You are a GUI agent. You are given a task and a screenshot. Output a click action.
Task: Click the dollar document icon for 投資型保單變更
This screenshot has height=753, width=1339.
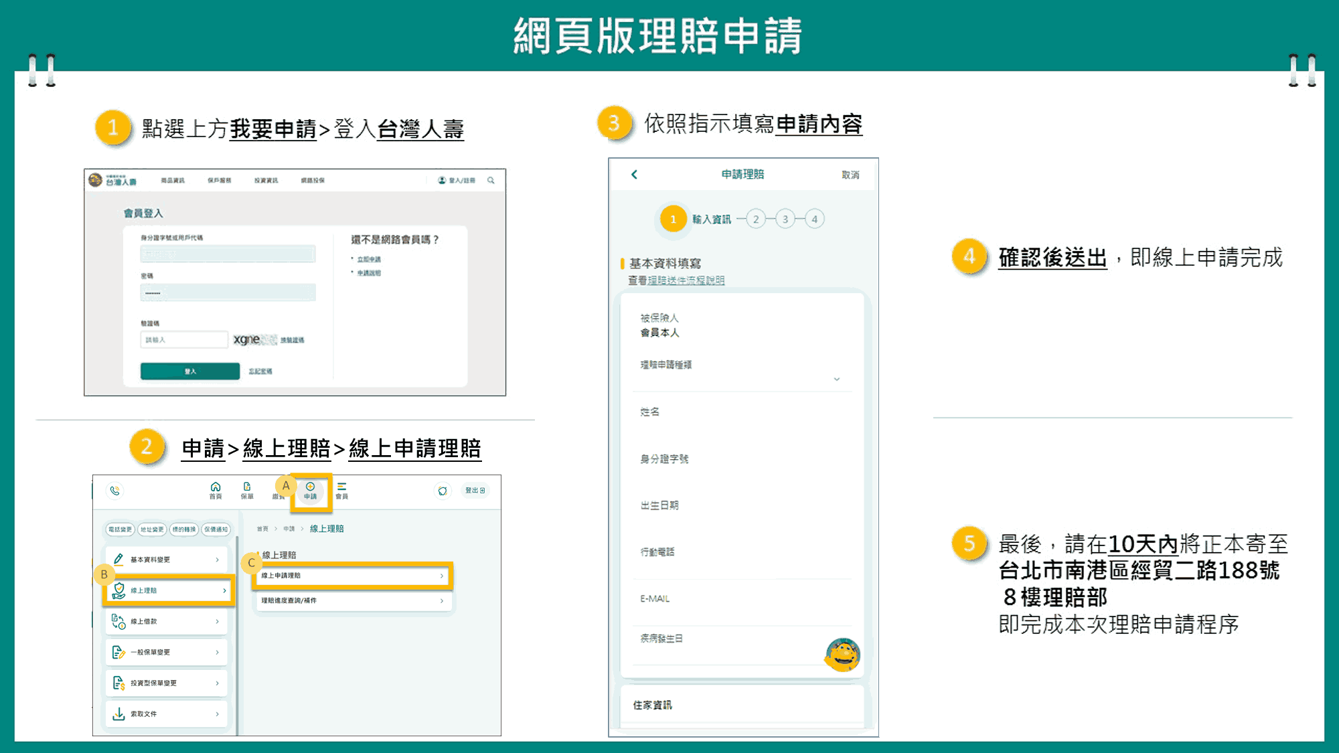pos(119,683)
